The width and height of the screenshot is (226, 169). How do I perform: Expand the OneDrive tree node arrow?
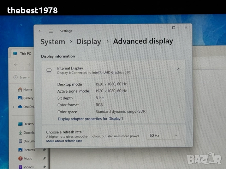click(x=13, y=107)
